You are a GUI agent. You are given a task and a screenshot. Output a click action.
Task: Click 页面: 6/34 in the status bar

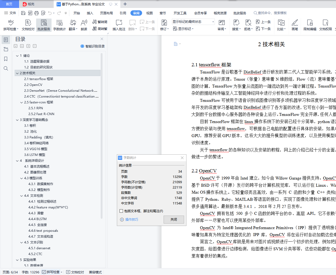[x=10, y=272]
